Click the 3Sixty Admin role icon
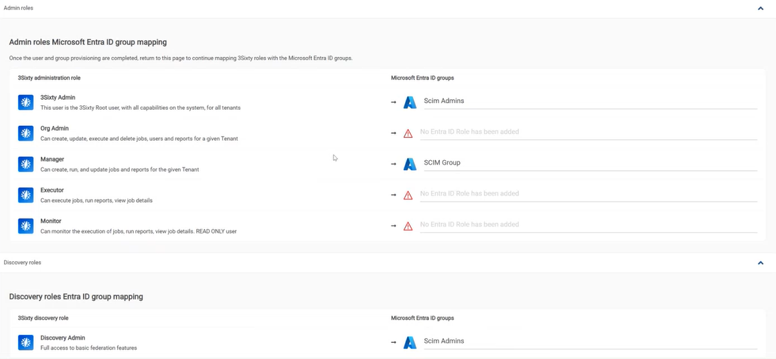 coord(26,102)
